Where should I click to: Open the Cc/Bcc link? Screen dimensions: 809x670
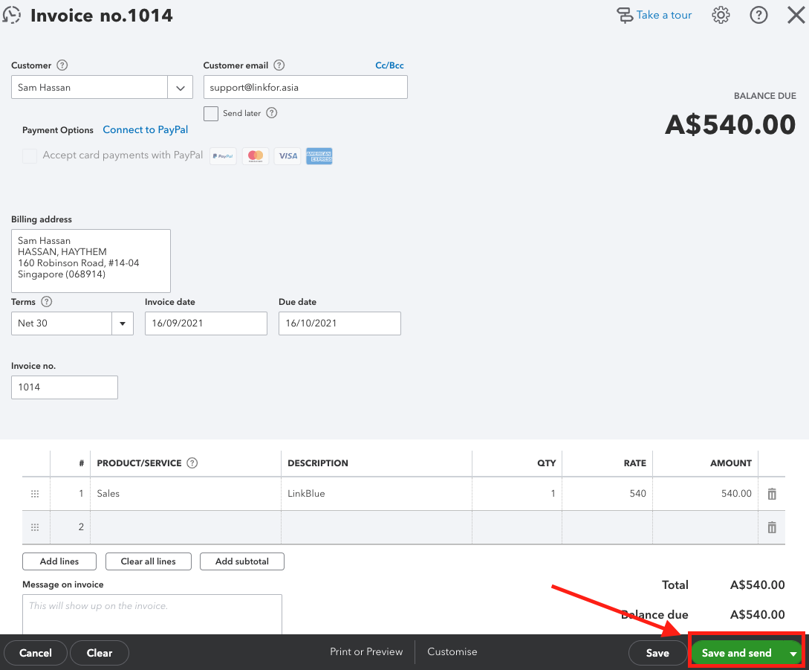[389, 65]
